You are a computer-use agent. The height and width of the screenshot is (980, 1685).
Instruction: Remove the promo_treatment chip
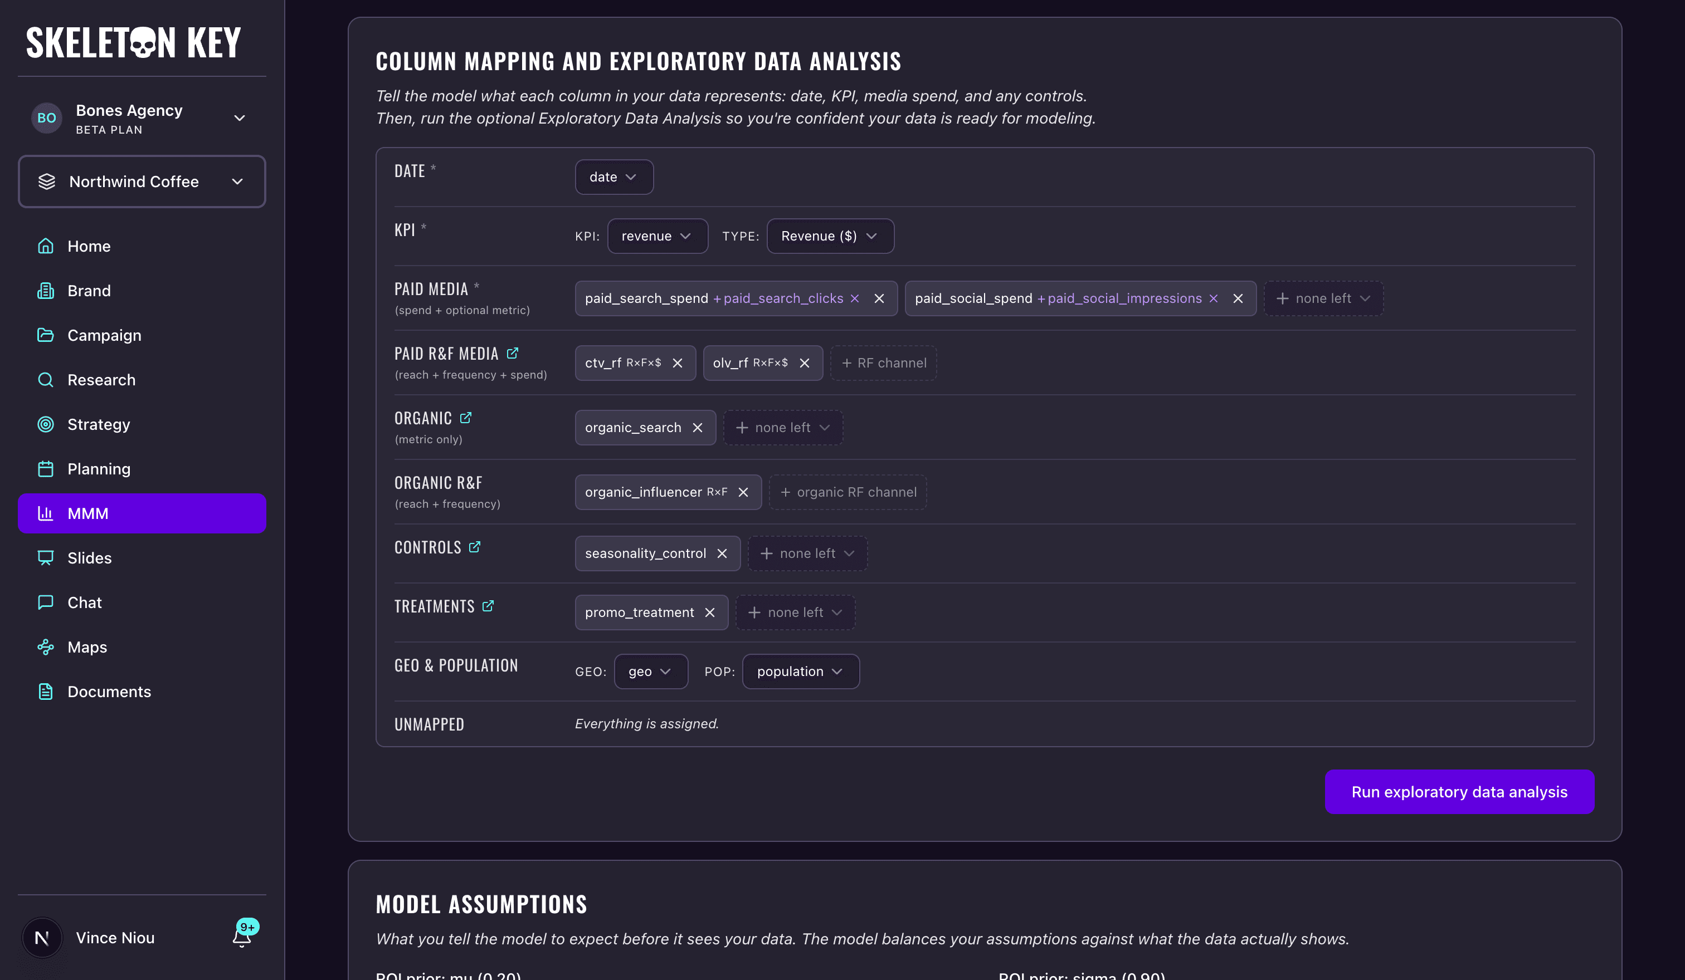pos(710,612)
